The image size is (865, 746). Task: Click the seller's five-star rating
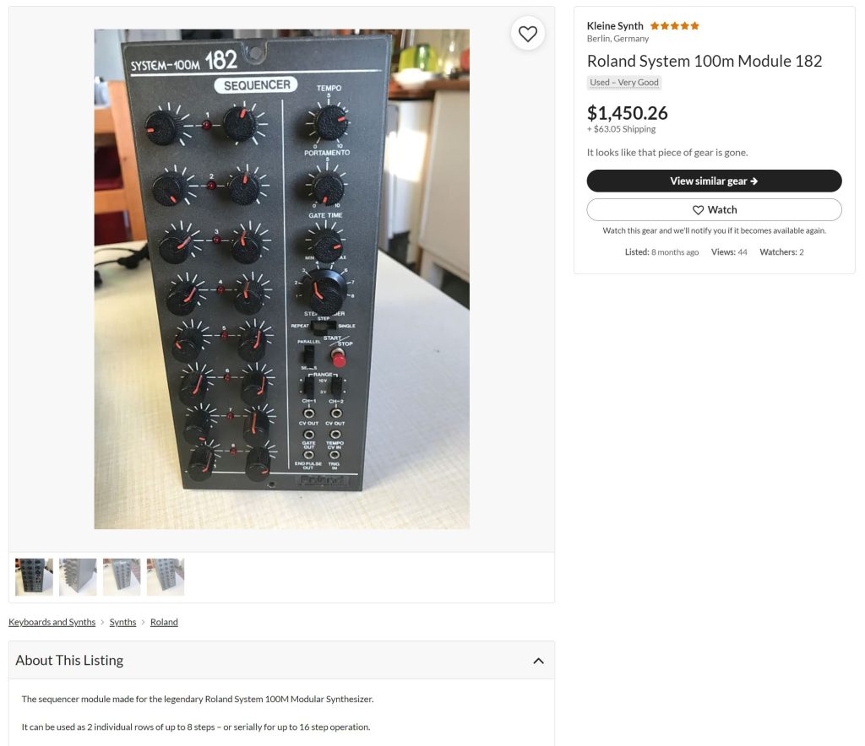(x=674, y=26)
